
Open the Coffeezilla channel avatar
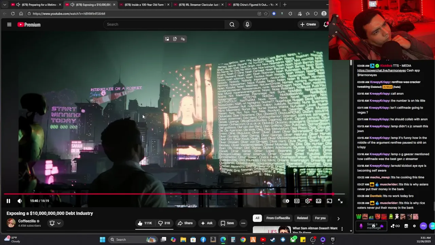11,223
